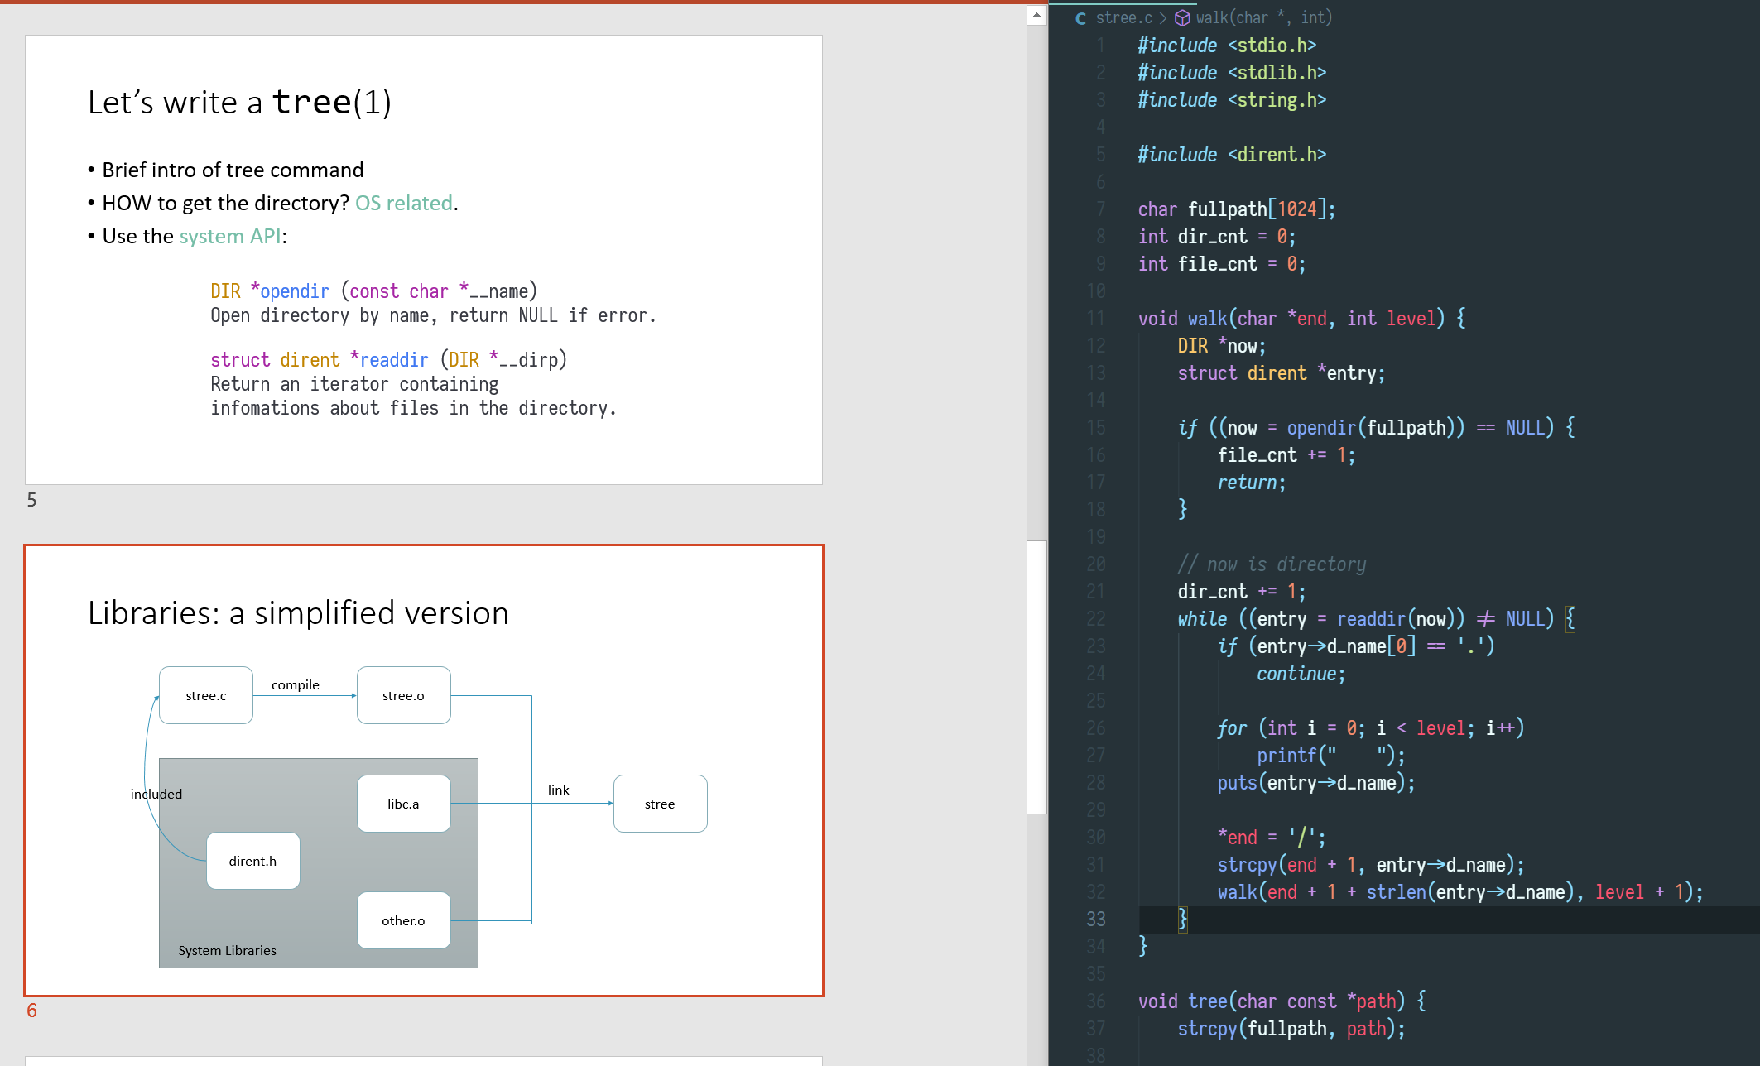1760x1066 pixels.
Task: Click the dirent.h box in the diagram
Action: pyautogui.click(x=252, y=861)
